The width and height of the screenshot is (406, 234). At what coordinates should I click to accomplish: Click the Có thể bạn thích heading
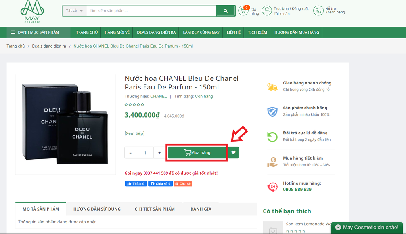tap(287, 211)
